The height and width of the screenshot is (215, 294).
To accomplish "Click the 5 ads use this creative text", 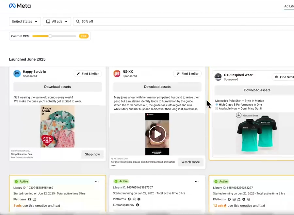I will [37, 206].
